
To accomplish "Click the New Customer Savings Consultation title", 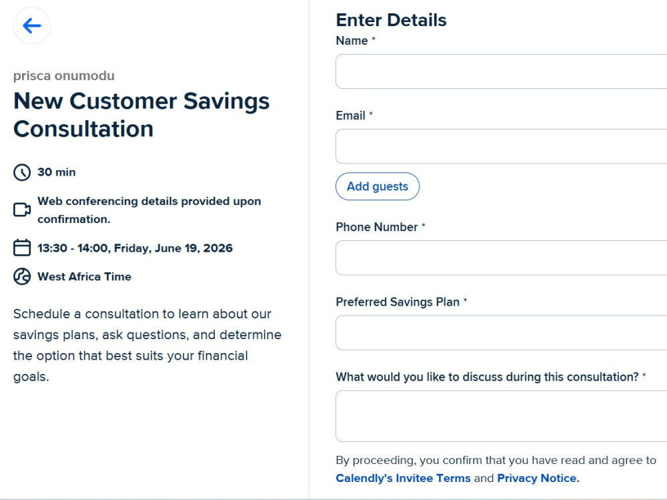I will 141,115.
